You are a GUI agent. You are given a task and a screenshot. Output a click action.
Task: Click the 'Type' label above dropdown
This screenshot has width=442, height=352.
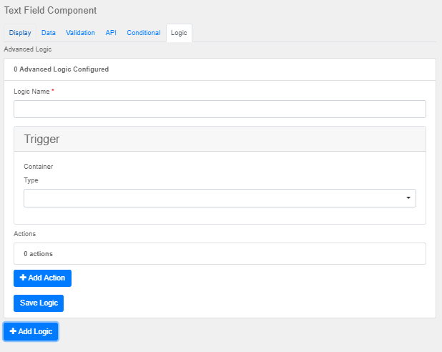click(31, 180)
